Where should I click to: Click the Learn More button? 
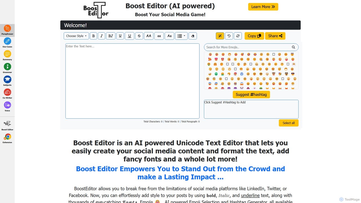click(x=263, y=7)
